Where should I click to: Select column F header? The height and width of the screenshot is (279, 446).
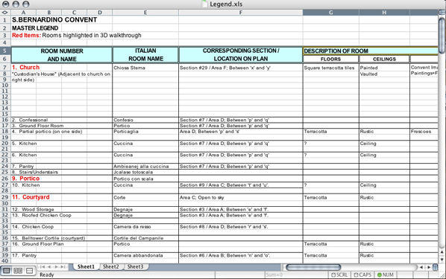click(x=241, y=13)
